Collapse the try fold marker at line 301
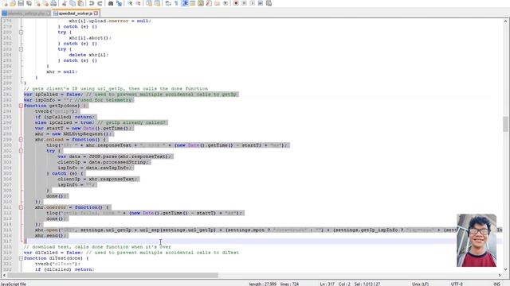The width and height of the screenshot is (510, 286). point(21,151)
